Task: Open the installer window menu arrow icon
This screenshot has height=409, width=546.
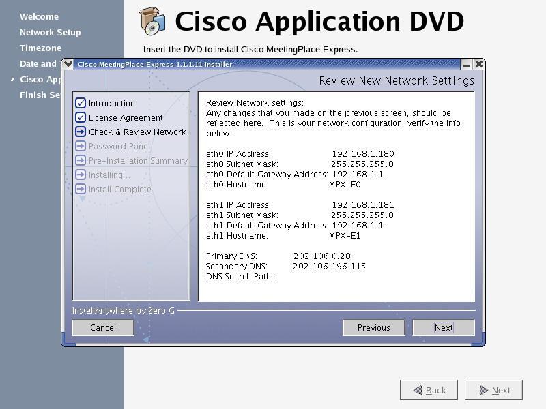Action: point(68,64)
